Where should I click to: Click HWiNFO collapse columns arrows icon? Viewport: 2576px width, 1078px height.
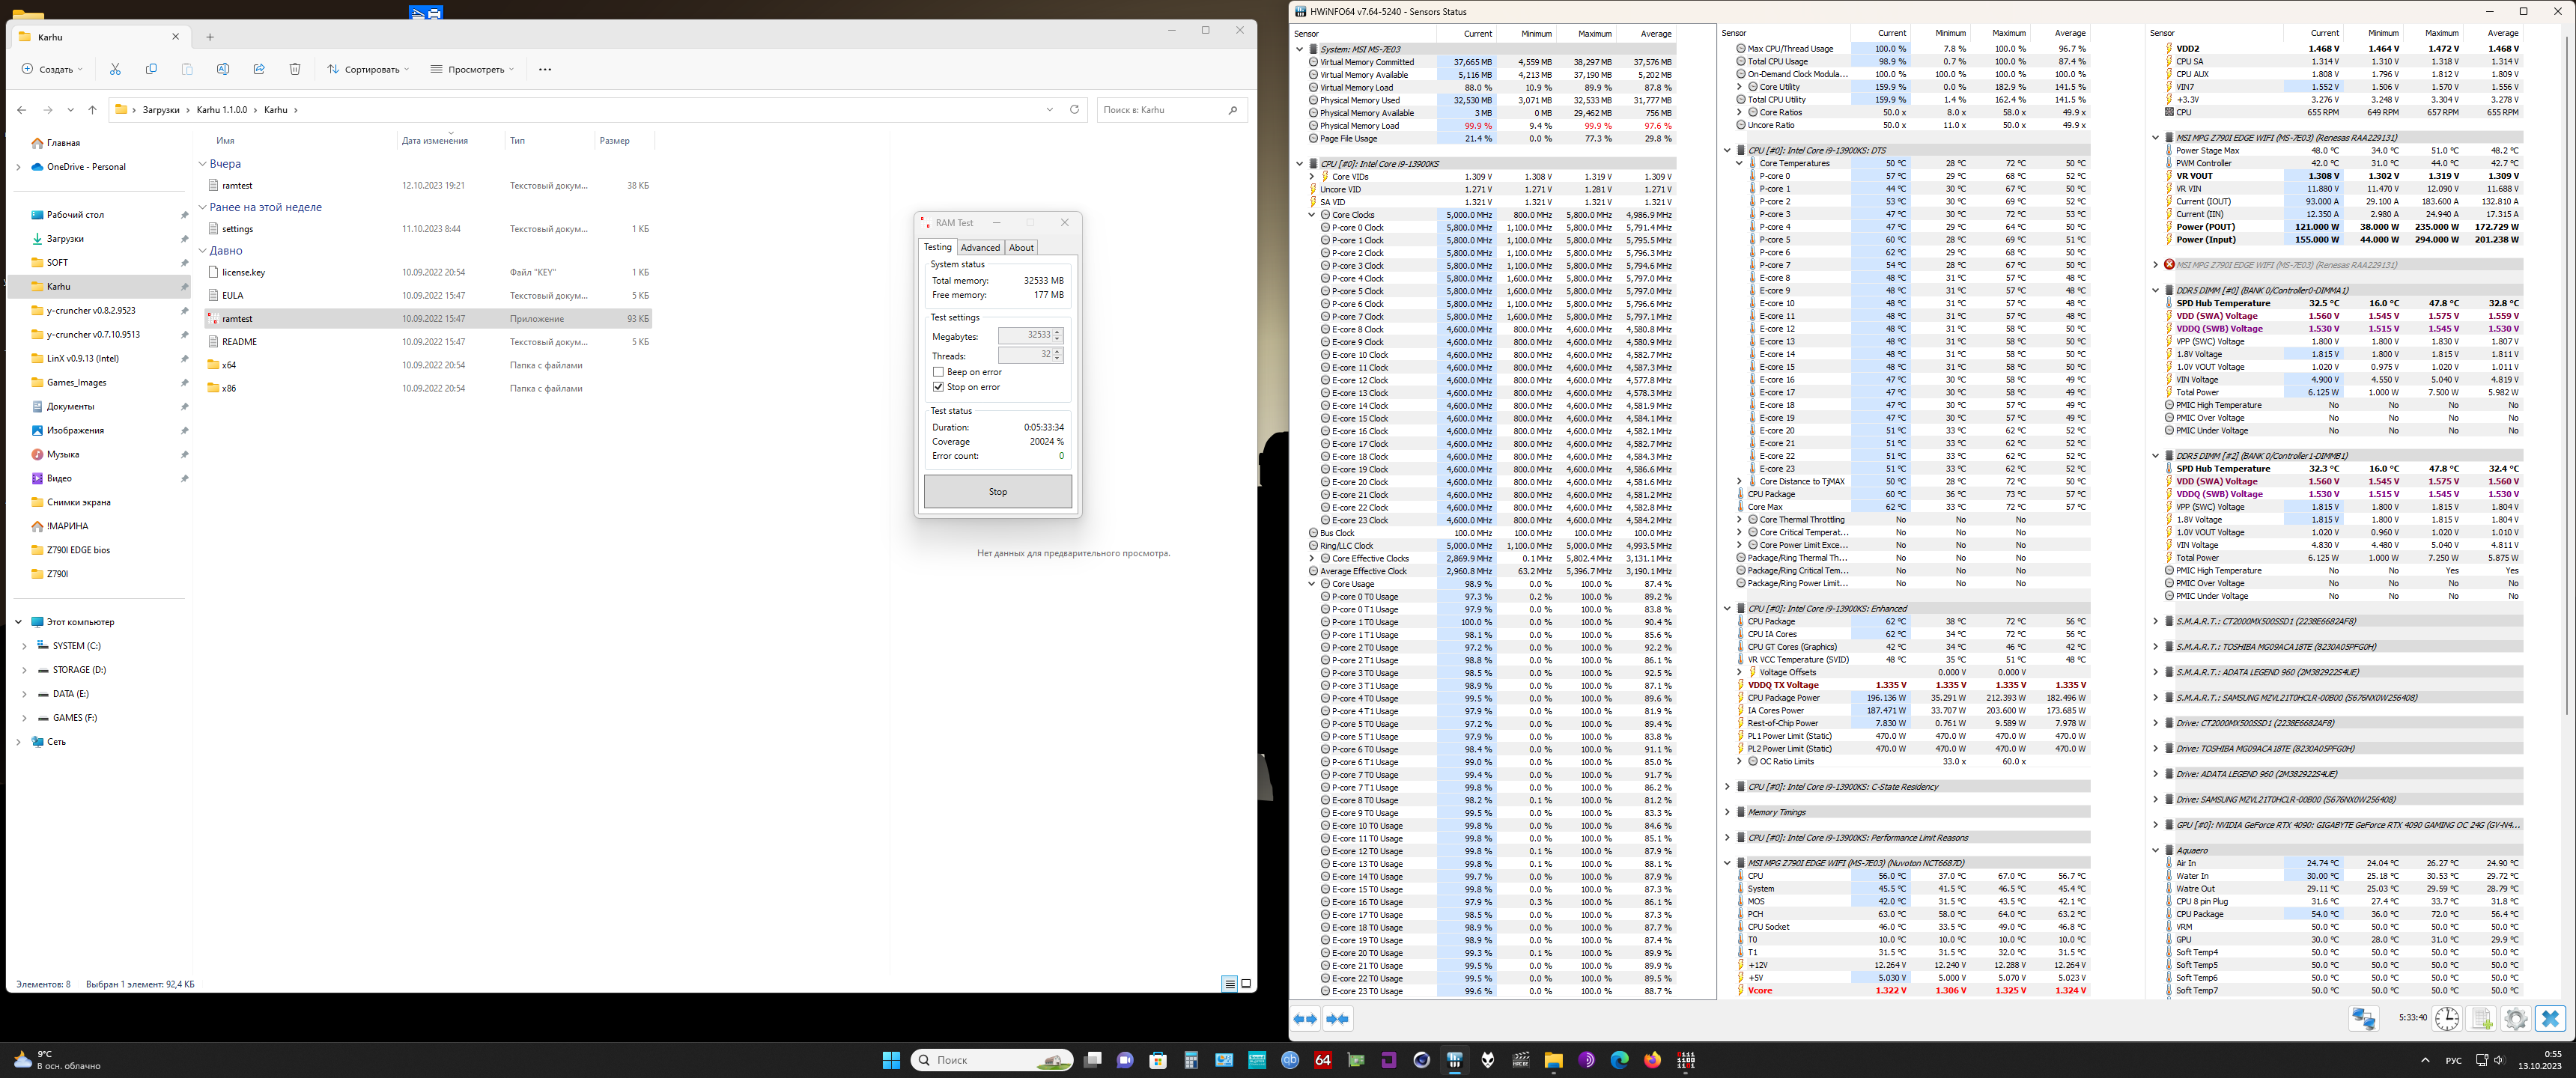tap(1337, 1019)
